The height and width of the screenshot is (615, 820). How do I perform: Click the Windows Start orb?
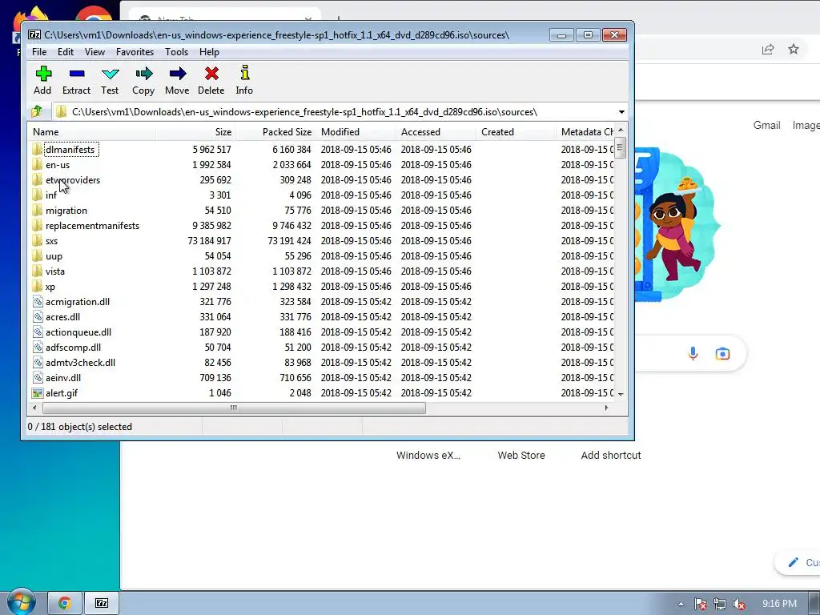click(x=22, y=602)
